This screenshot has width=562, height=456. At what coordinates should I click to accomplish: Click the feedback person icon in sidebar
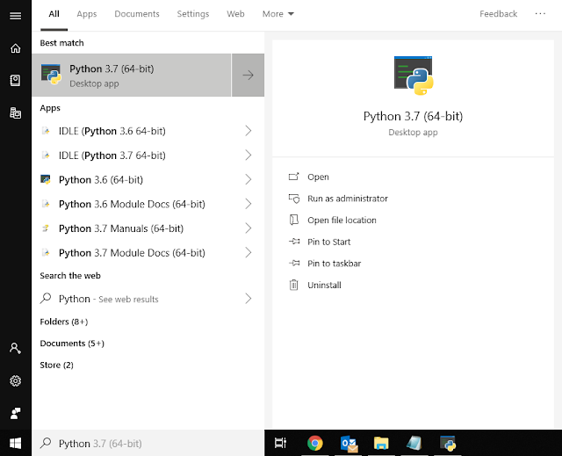pyautogui.click(x=15, y=413)
